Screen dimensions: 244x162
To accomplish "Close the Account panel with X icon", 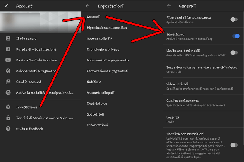I will point(7,6).
